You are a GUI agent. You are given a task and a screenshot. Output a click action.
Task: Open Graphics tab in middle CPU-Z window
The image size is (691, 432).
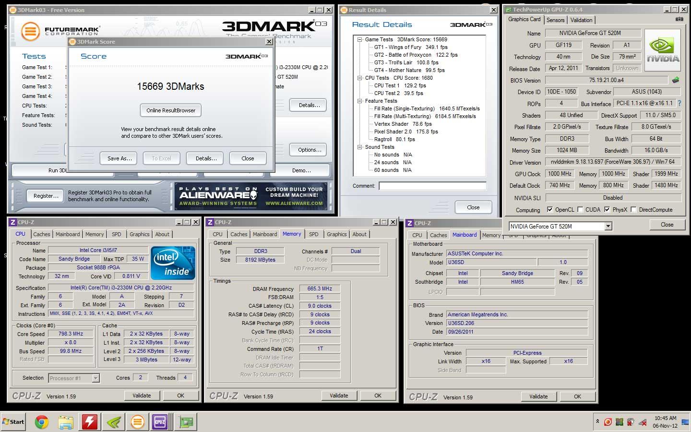click(x=337, y=234)
